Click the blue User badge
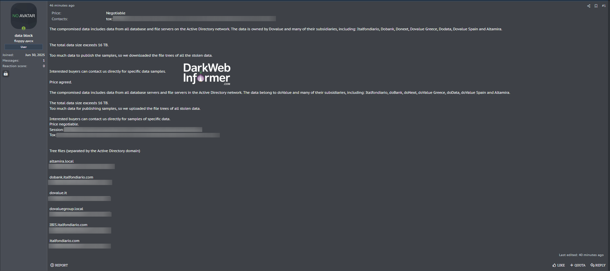Viewport: 610px width, 271px height. (23, 47)
